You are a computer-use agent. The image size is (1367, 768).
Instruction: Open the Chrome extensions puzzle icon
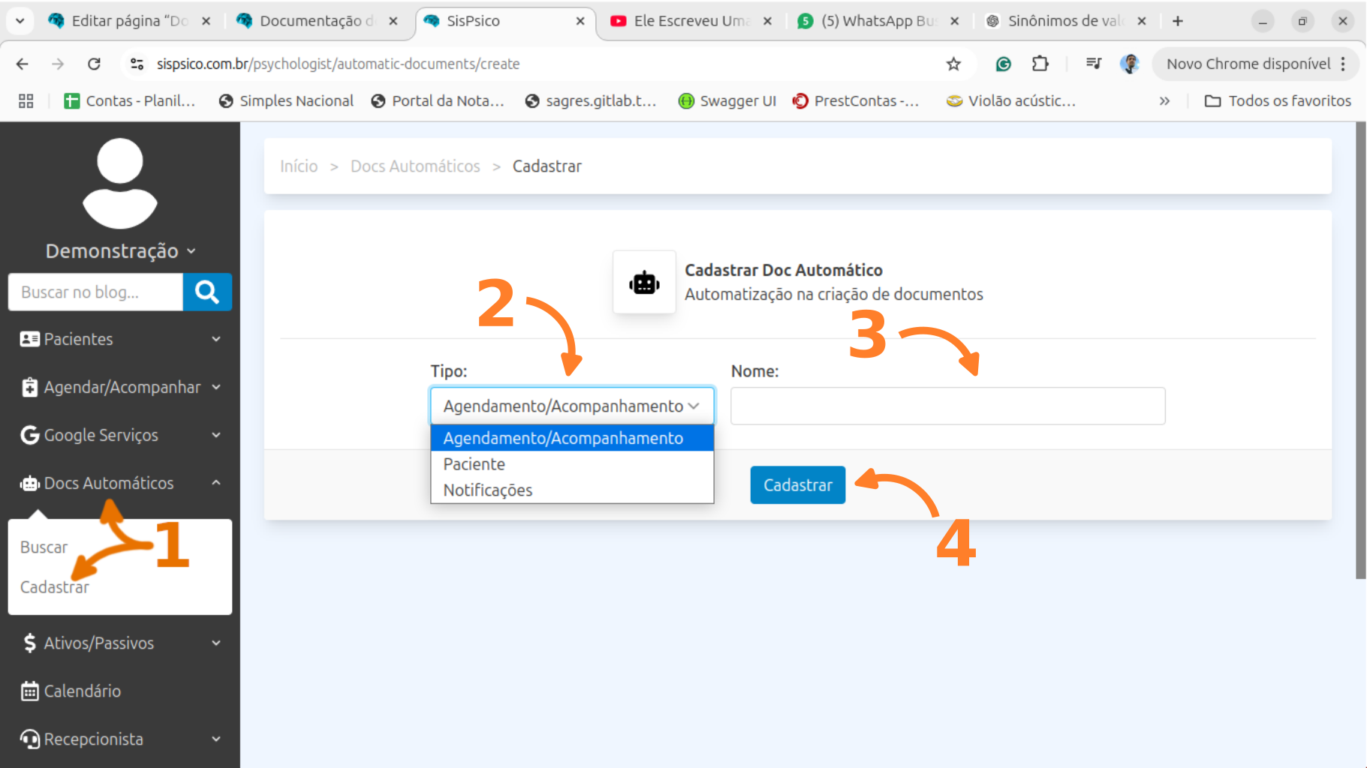coord(1040,64)
